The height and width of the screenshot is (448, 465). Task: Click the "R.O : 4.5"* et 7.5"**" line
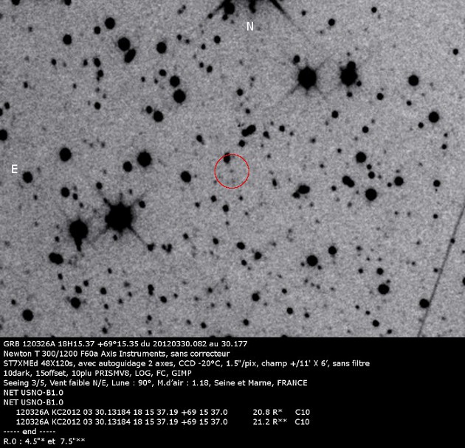coord(44,441)
